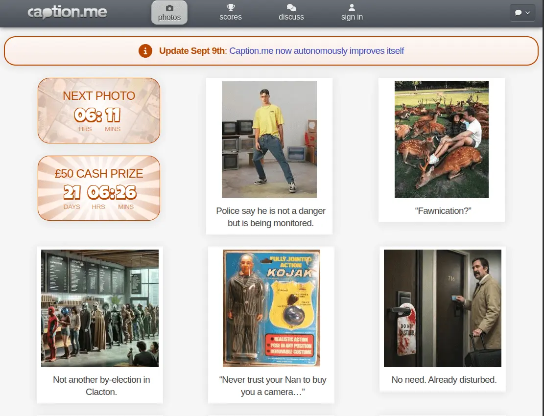
Task: Click the person icon above sign in
Action: [352, 7]
